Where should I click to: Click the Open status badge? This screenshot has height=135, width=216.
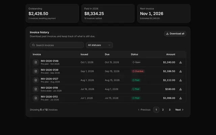tap(136, 62)
